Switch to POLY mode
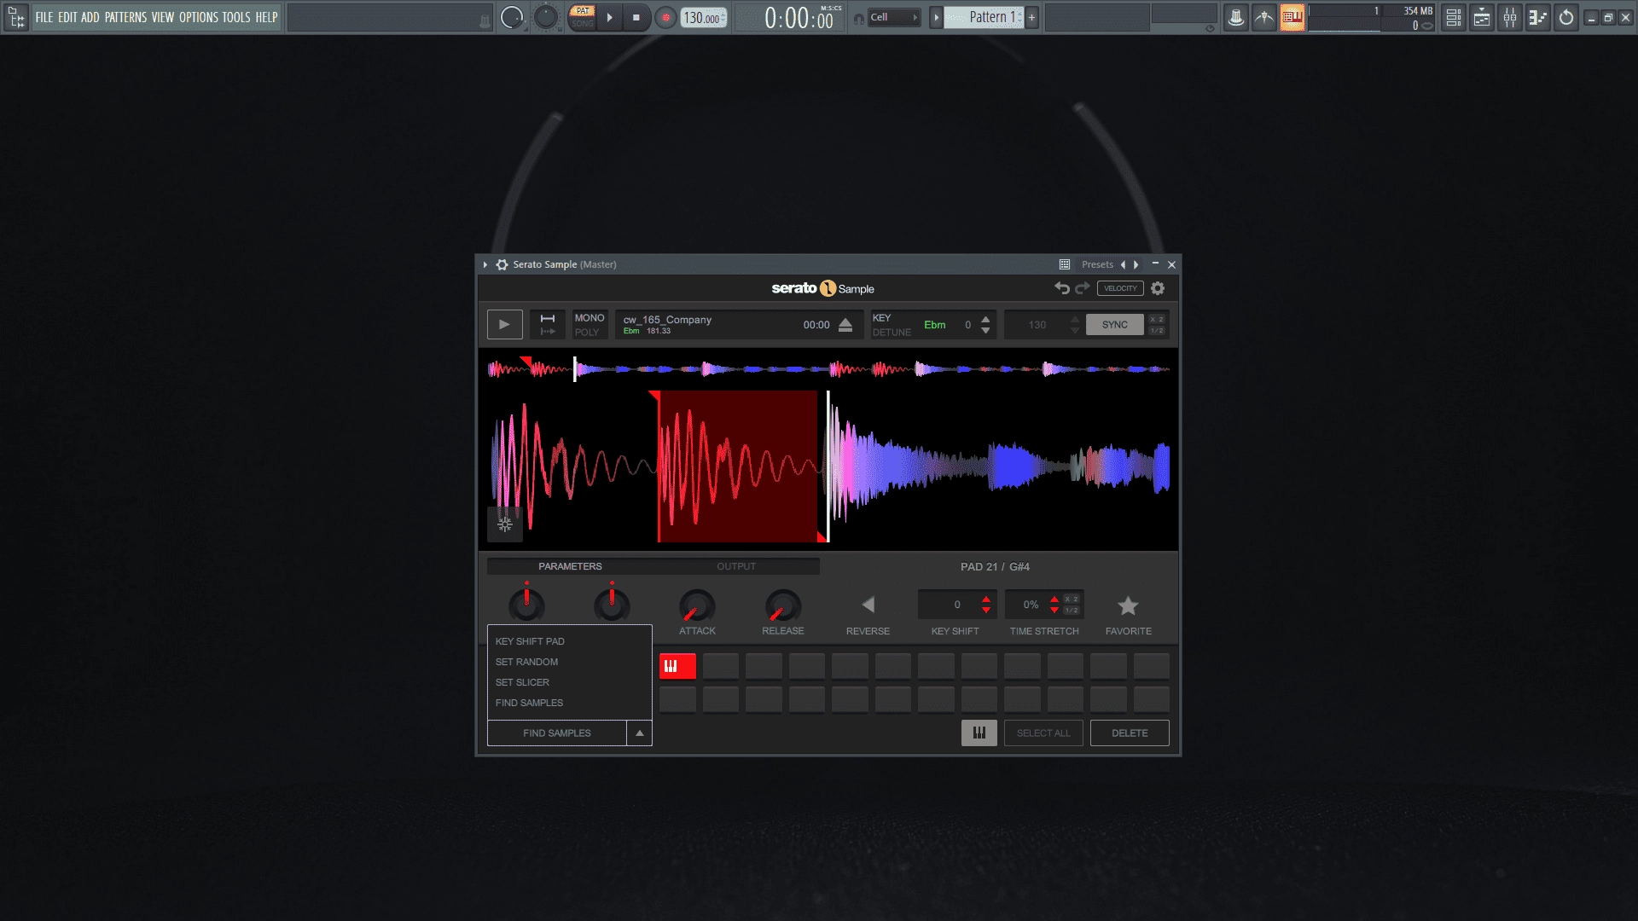This screenshot has width=1638, height=921. pos(587,333)
